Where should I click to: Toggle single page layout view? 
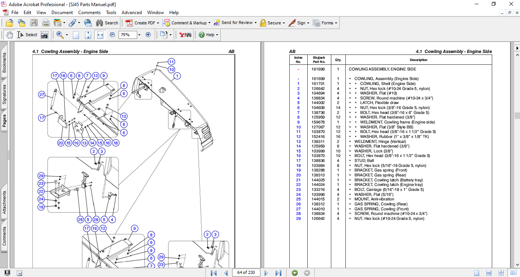click(477, 273)
